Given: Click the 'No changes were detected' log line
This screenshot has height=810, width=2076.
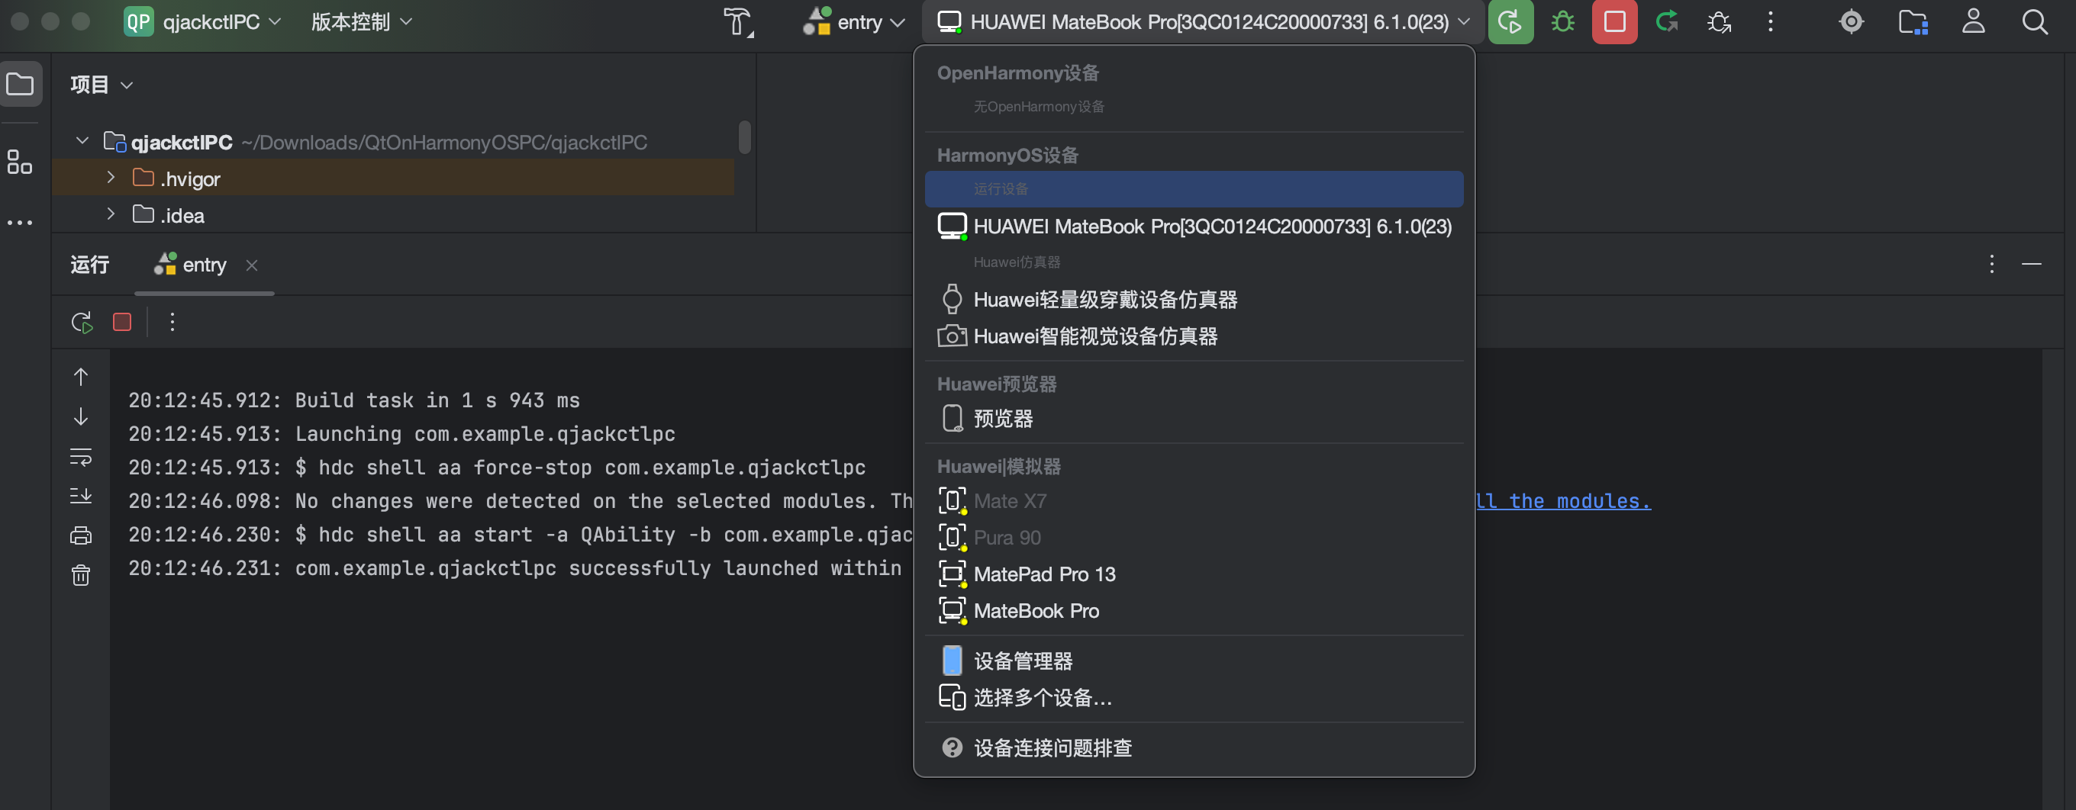Looking at the screenshot, I should point(521,501).
